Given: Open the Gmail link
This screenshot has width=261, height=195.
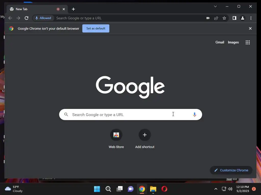Looking at the screenshot, I should [220, 42].
